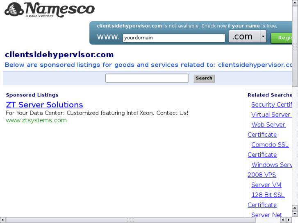This screenshot has height=223, width=298.
Task: Open Server VM related search
Action: 266,185
